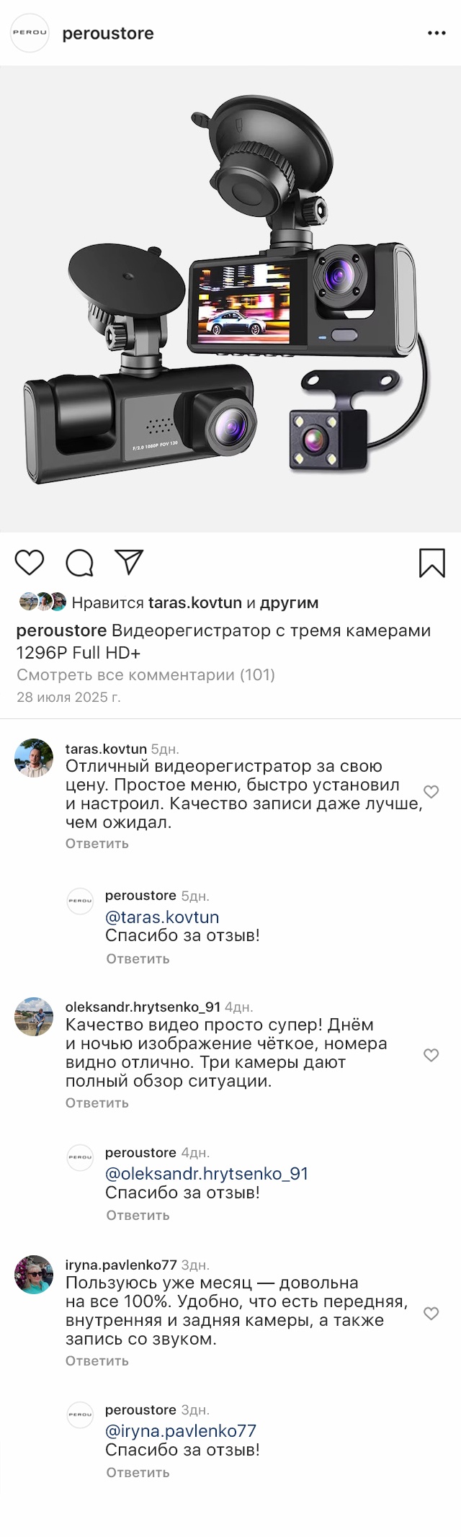The height and width of the screenshot is (1537, 461).
Task: Open oleksandr.hrytsenko_91's avatar
Action: [x=34, y=1017]
